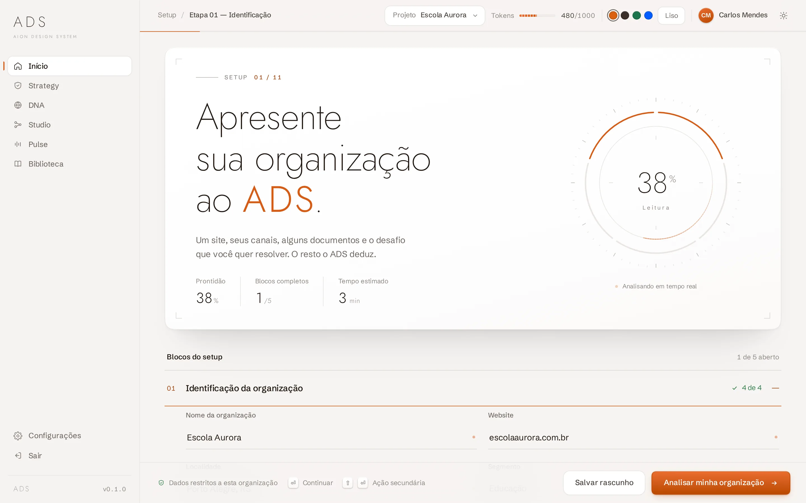The width and height of the screenshot is (806, 503).
Task: Click the Ação secundária shortcut label
Action: coord(399,483)
